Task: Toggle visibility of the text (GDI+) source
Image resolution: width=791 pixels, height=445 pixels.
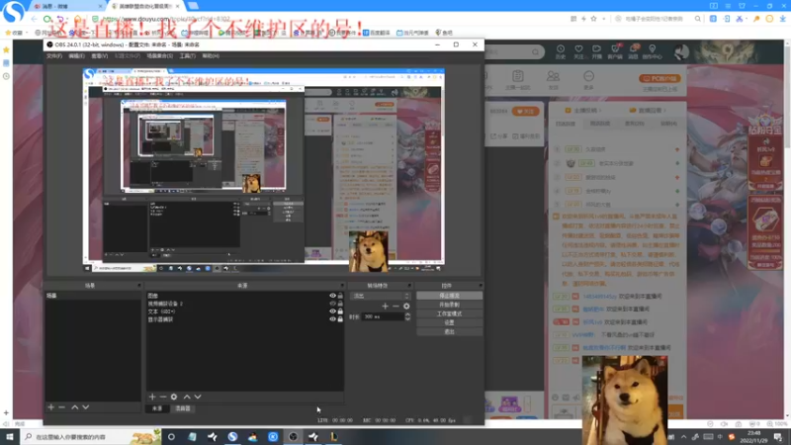Action: point(332,311)
